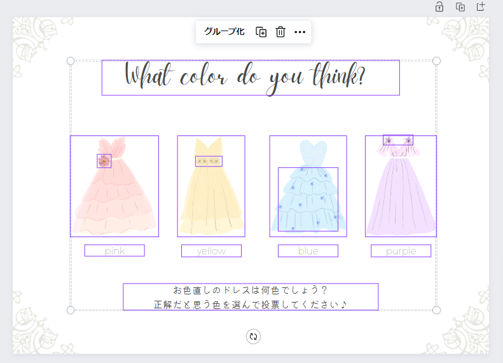Select the pink flower on the pink dress
This screenshot has width=503, height=363.
[104, 161]
